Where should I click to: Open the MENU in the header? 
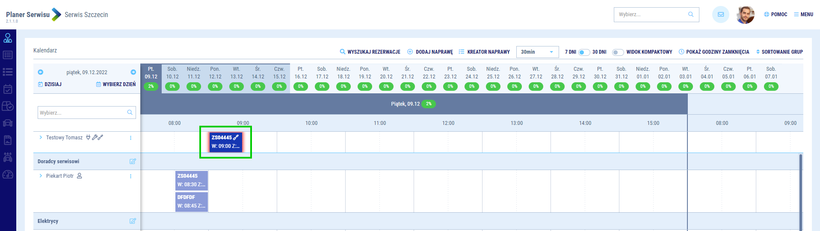pos(803,14)
